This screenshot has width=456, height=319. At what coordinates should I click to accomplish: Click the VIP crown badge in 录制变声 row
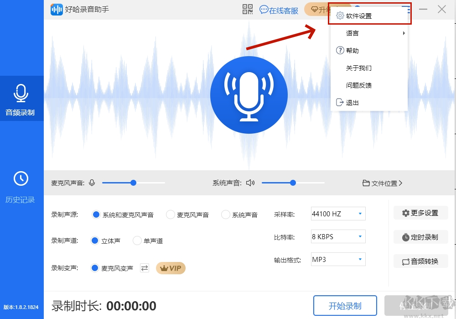[x=171, y=268]
